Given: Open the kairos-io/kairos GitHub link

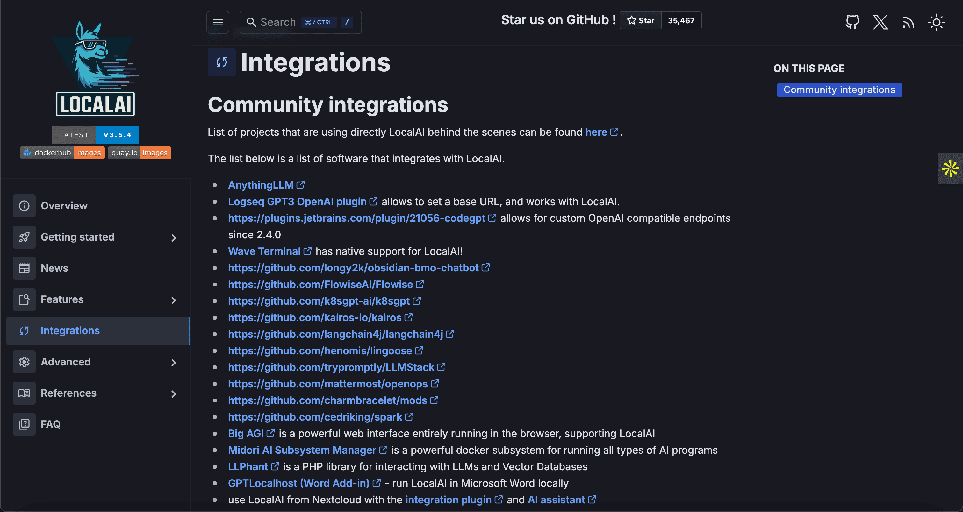Looking at the screenshot, I should tap(315, 318).
